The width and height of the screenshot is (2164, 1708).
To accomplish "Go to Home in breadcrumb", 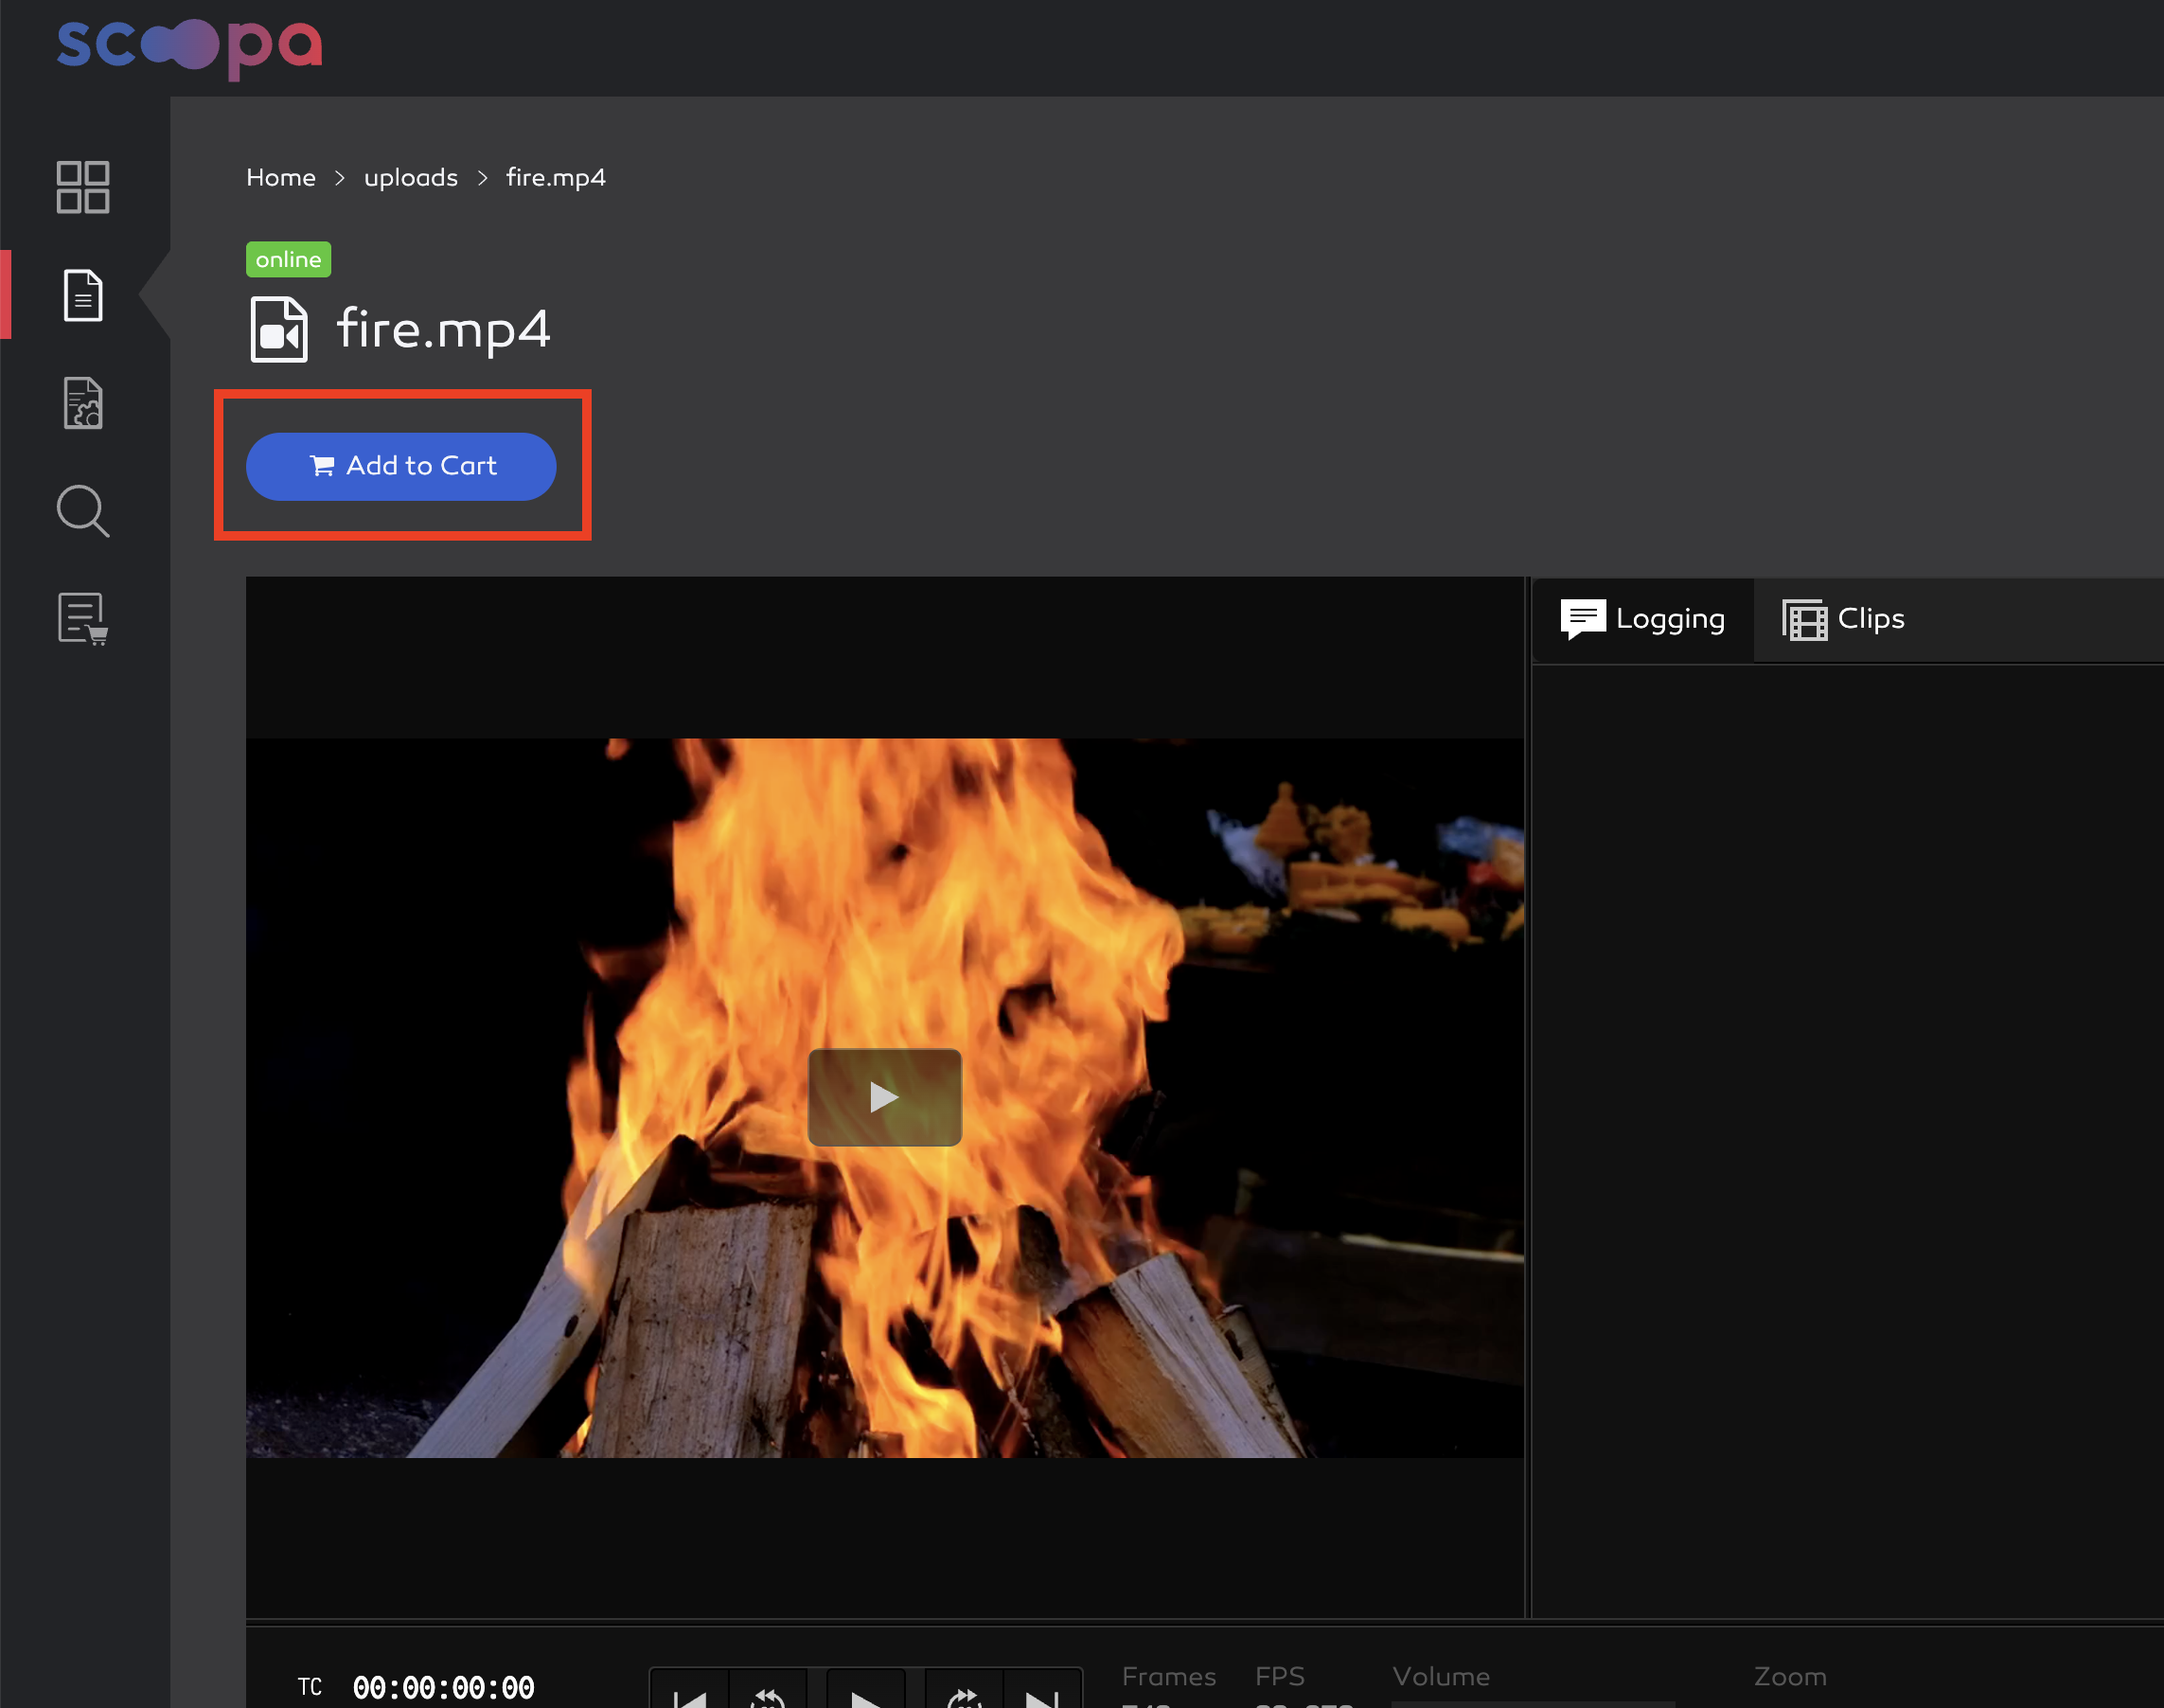I will tap(281, 178).
